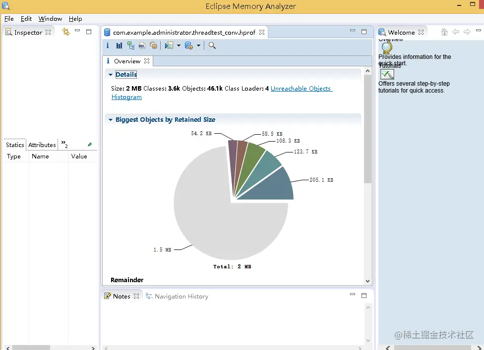
Task: Click the Type column header
Action: (x=13, y=156)
